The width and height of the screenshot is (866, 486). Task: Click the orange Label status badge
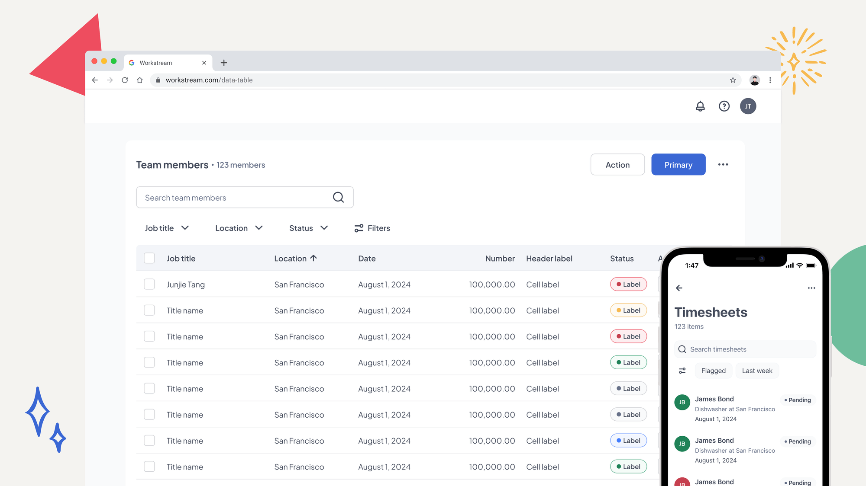[x=628, y=310]
